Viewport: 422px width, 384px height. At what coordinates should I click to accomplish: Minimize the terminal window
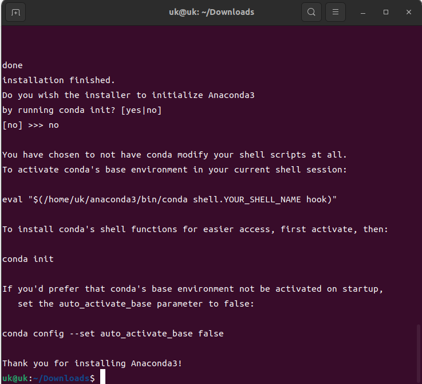pos(363,12)
